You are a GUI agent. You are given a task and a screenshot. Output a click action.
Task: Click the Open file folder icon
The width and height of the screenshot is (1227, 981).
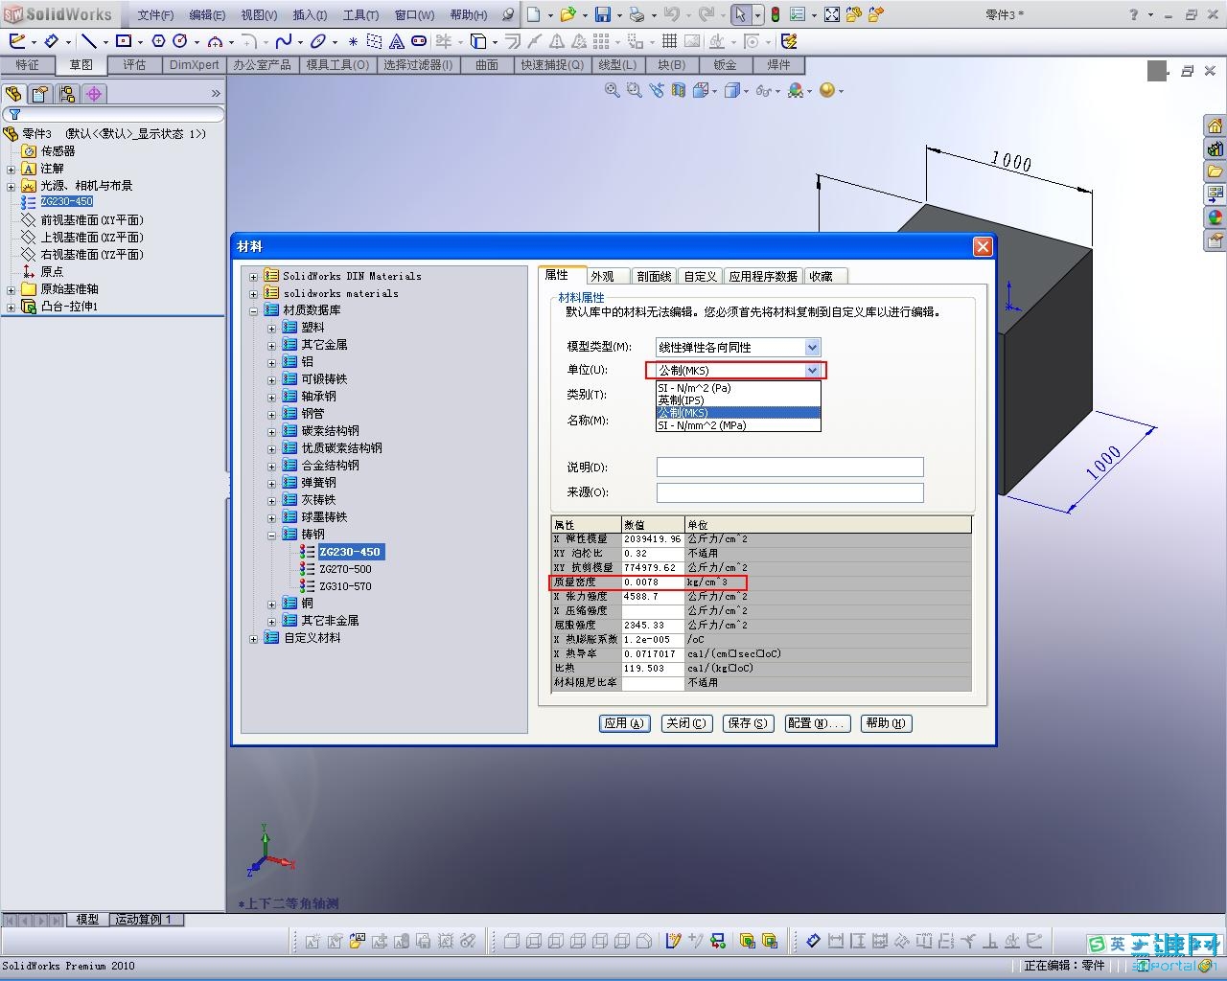(567, 14)
